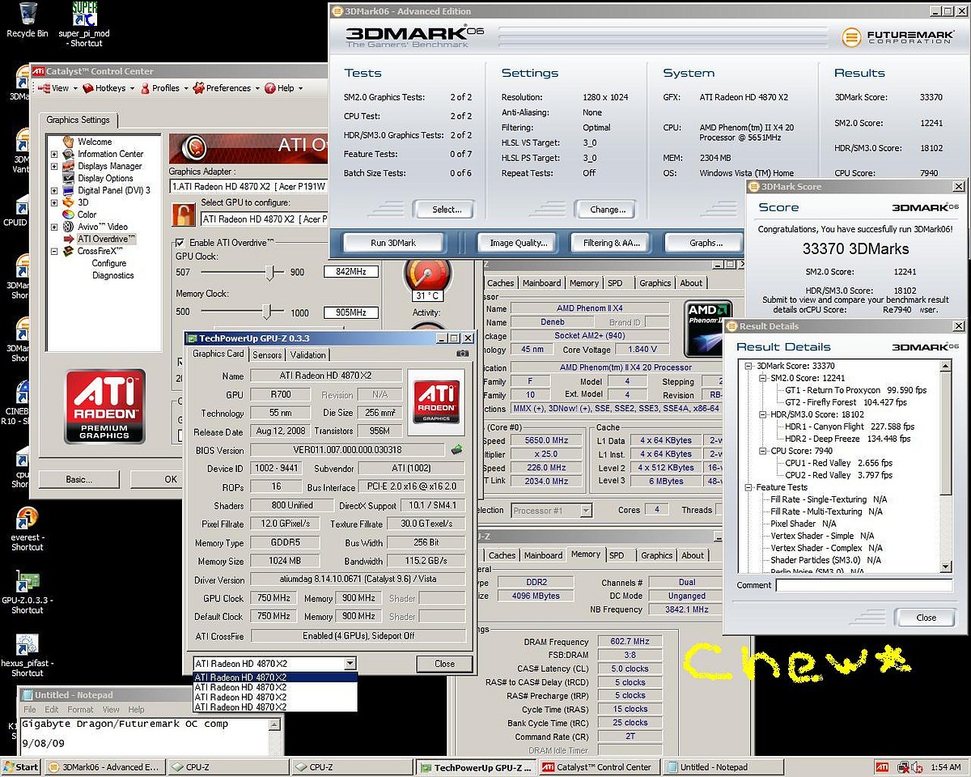The width and height of the screenshot is (971, 777).
Task: Click the GPU-Z title bar icon
Action: pyautogui.click(x=191, y=337)
